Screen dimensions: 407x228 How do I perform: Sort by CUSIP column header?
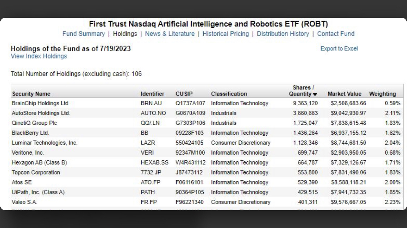184,94
